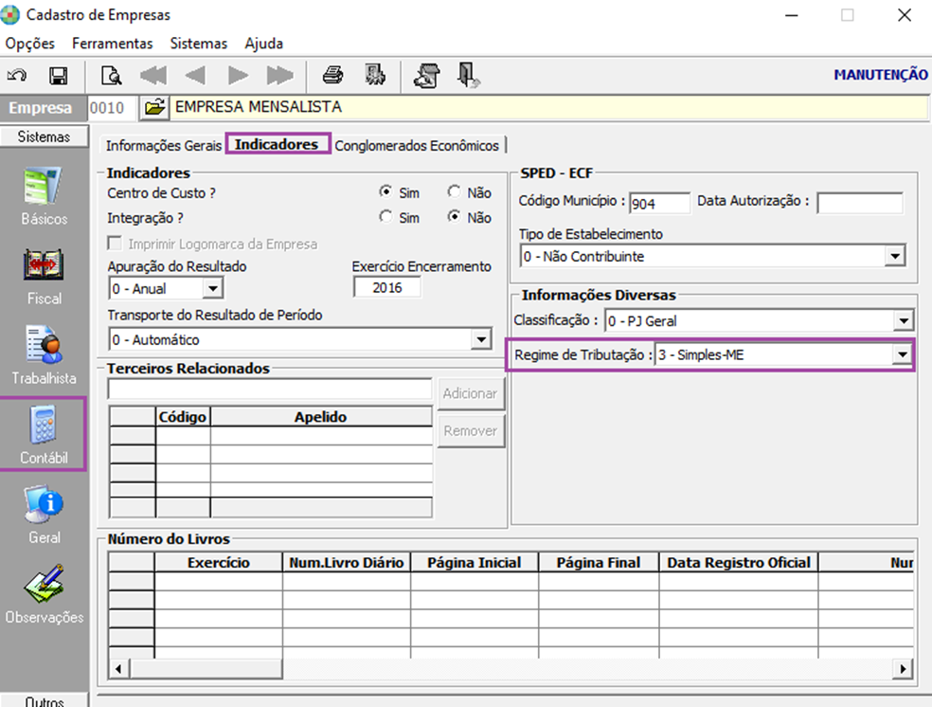
Task: Expand Tipo de Estabelecimento dropdown
Action: point(894,257)
